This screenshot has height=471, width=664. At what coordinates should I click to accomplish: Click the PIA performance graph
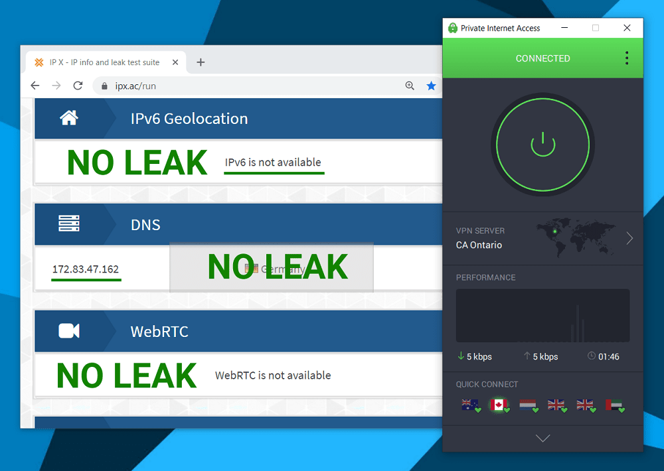542,316
